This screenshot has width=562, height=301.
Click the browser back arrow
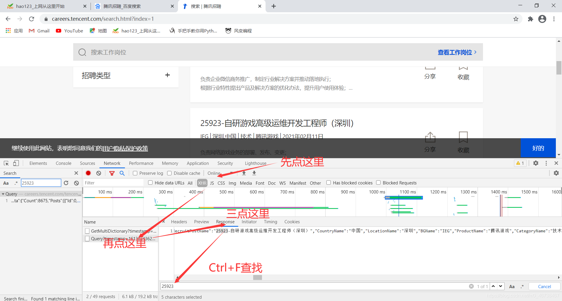pyautogui.click(x=8, y=19)
